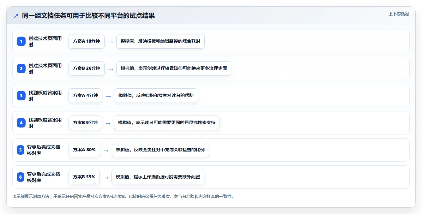Click the note about 更强的目录或搜索支持
This screenshot has width=422, height=214.
pyautogui.click(x=167, y=123)
